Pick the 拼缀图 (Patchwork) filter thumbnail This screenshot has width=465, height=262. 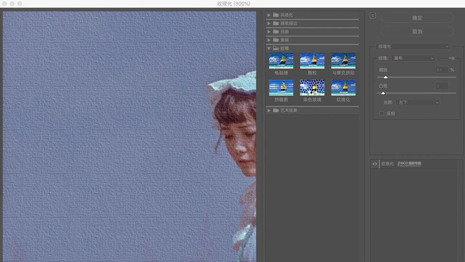click(281, 87)
